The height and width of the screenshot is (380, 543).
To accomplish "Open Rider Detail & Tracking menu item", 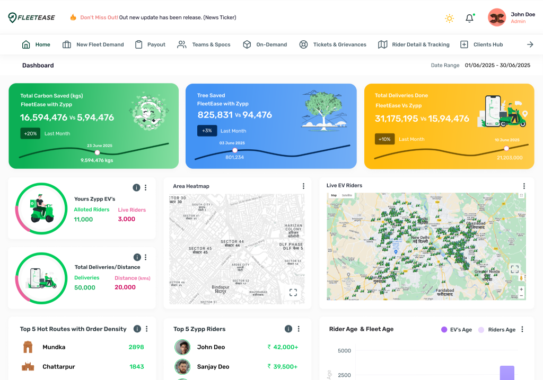I will [x=414, y=44].
